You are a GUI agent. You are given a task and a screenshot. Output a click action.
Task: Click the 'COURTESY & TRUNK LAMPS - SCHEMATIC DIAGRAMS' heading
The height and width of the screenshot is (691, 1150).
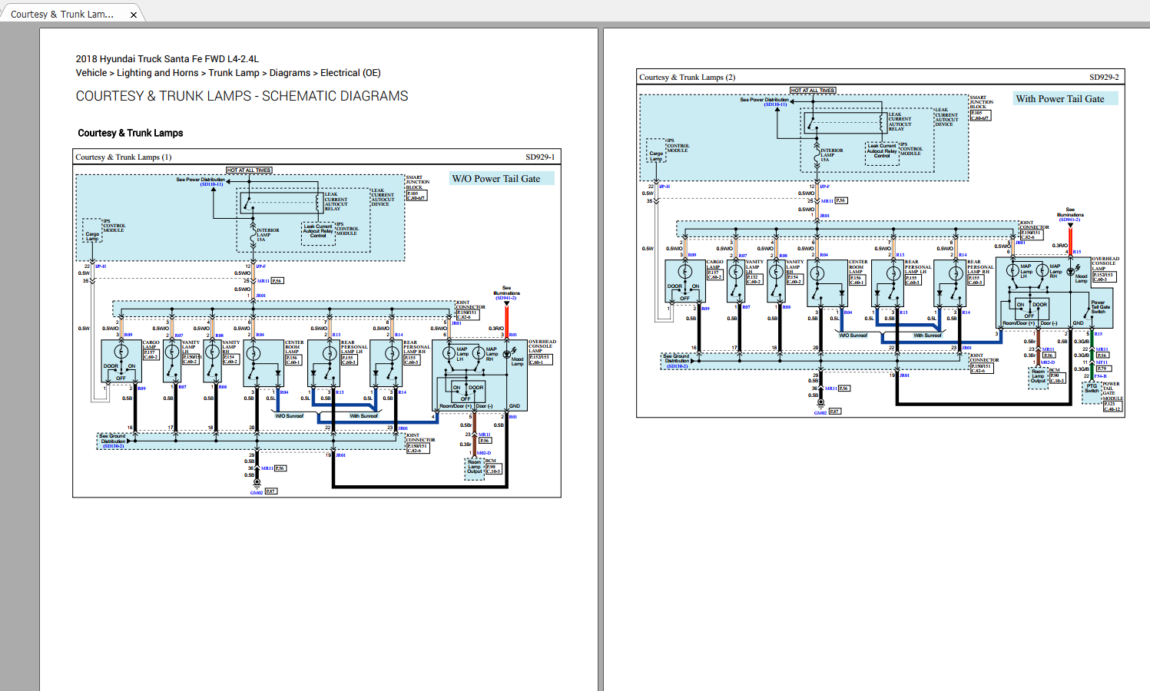pos(242,96)
